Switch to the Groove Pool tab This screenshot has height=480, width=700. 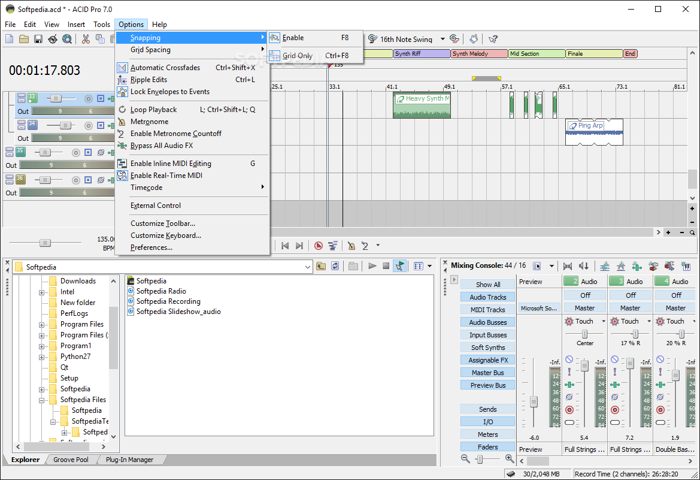[x=71, y=460]
